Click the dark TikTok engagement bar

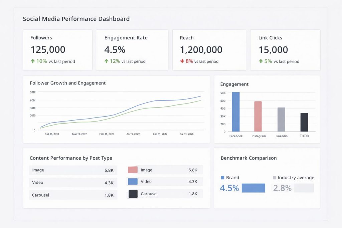click(x=304, y=122)
